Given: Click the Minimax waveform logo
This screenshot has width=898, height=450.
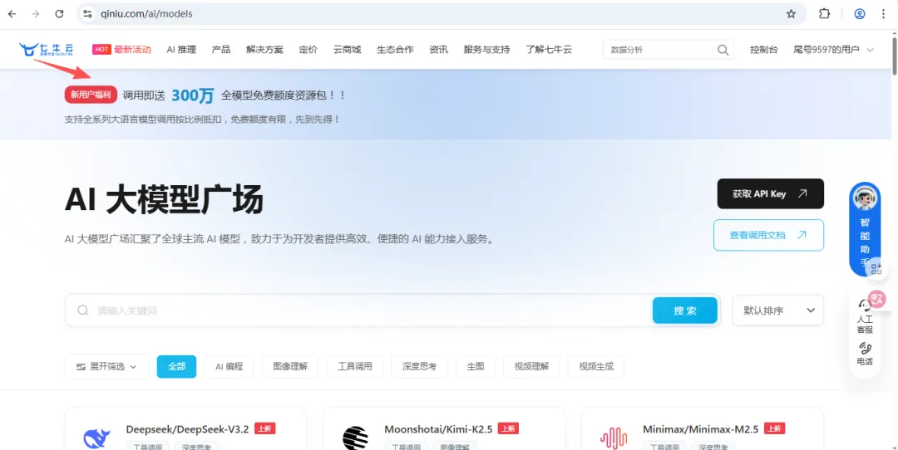Looking at the screenshot, I should pos(614,438).
